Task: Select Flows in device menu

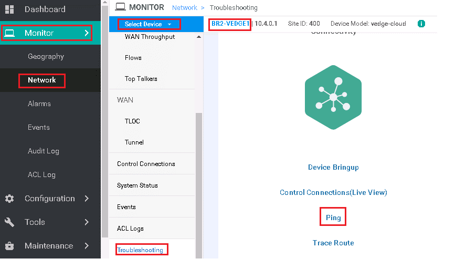Action: pos(133,58)
